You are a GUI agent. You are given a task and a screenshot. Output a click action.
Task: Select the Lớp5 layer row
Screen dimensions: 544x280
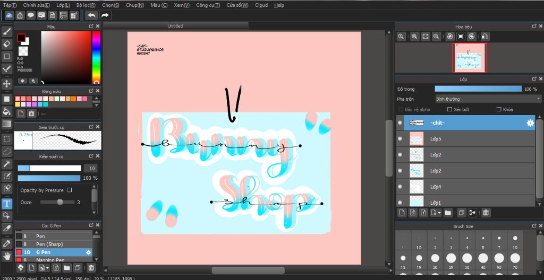[465, 138]
